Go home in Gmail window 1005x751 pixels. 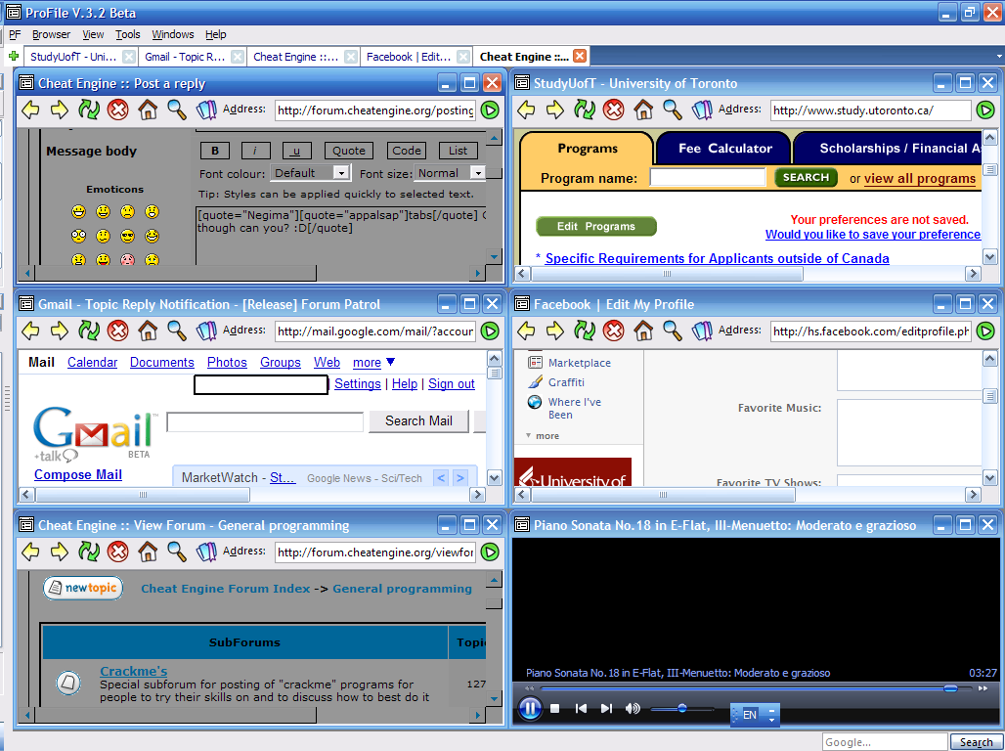pyautogui.click(x=148, y=331)
